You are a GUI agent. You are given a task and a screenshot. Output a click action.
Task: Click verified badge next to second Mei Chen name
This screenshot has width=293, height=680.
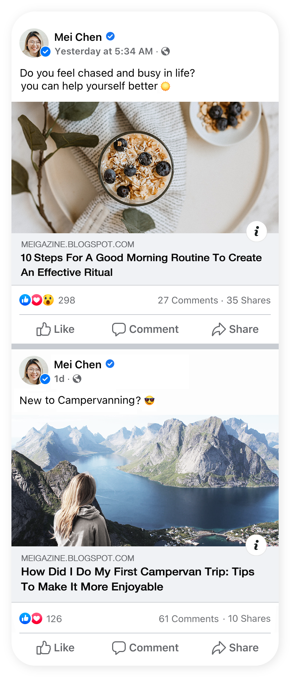coord(110,364)
